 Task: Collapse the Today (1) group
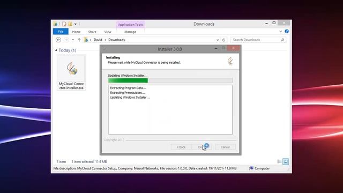(x=56, y=50)
